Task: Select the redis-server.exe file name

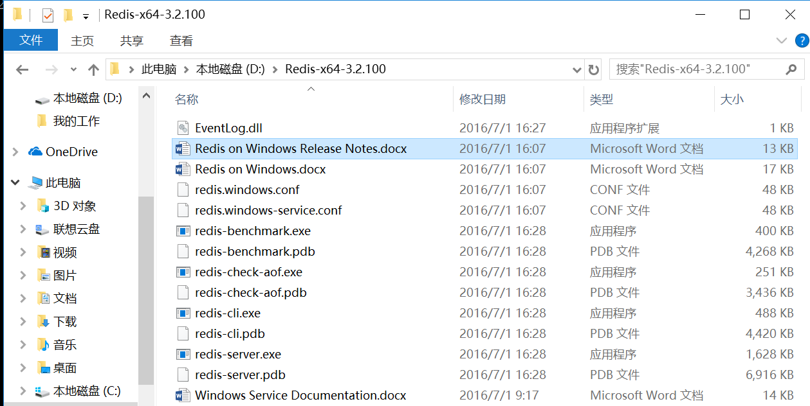Action: tap(238, 354)
